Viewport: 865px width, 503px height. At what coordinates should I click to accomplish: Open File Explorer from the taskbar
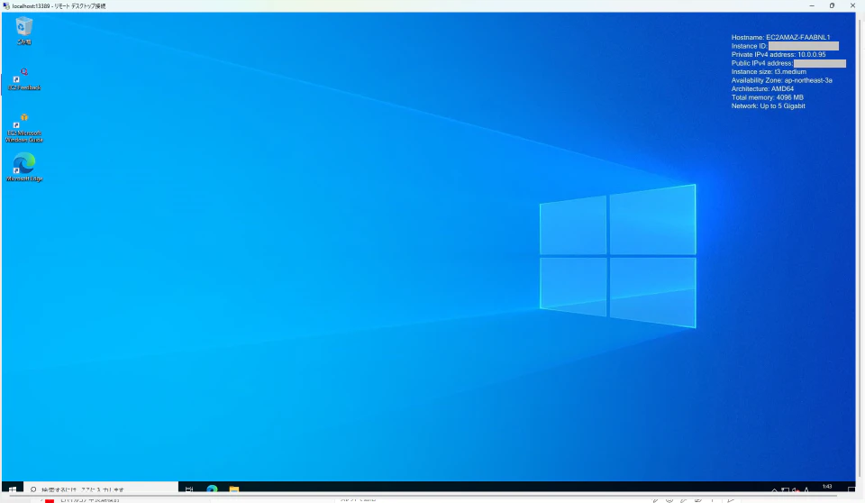[234, 489]
